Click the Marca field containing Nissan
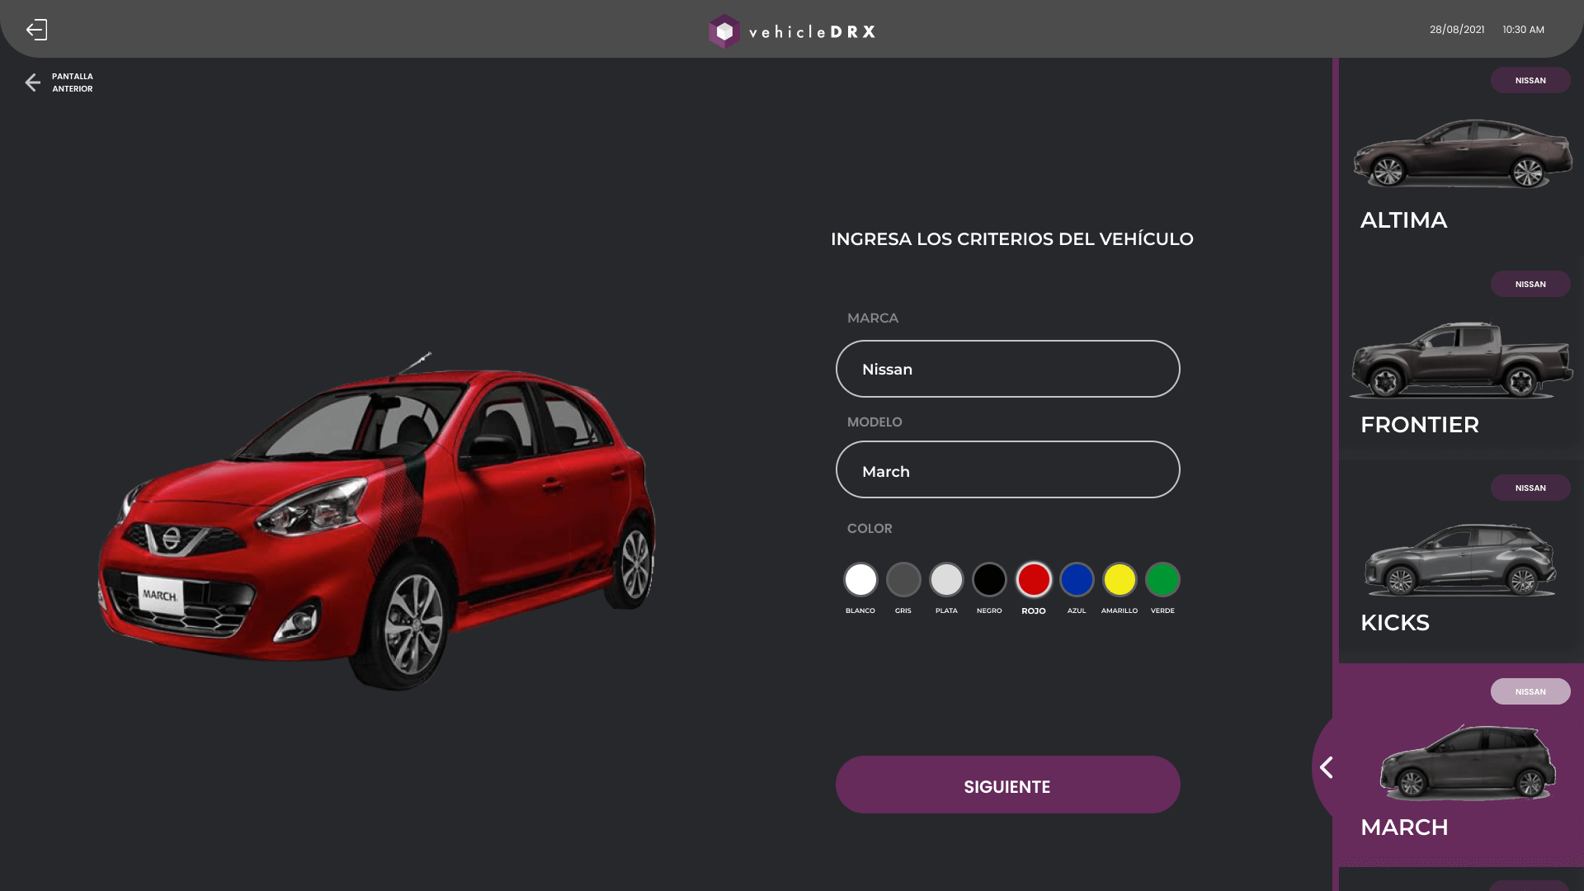 [x=1007, y=369]
